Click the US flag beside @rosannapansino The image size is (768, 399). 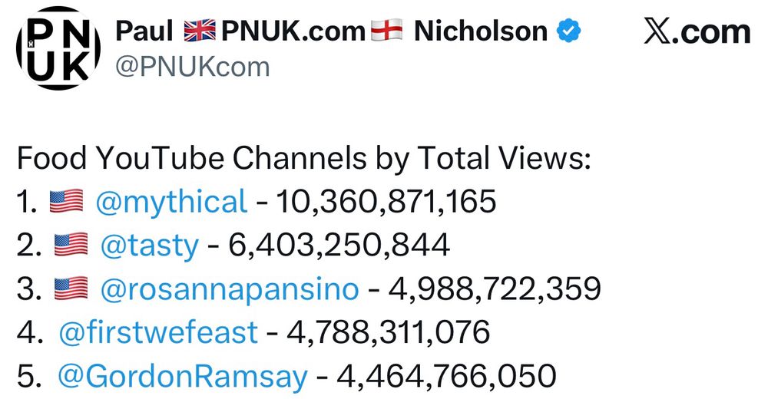point(71,289)
